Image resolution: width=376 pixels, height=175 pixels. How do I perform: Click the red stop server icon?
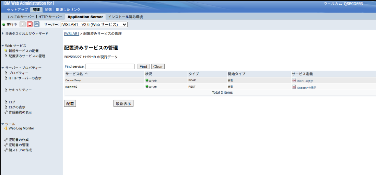[x=30, y=24]
